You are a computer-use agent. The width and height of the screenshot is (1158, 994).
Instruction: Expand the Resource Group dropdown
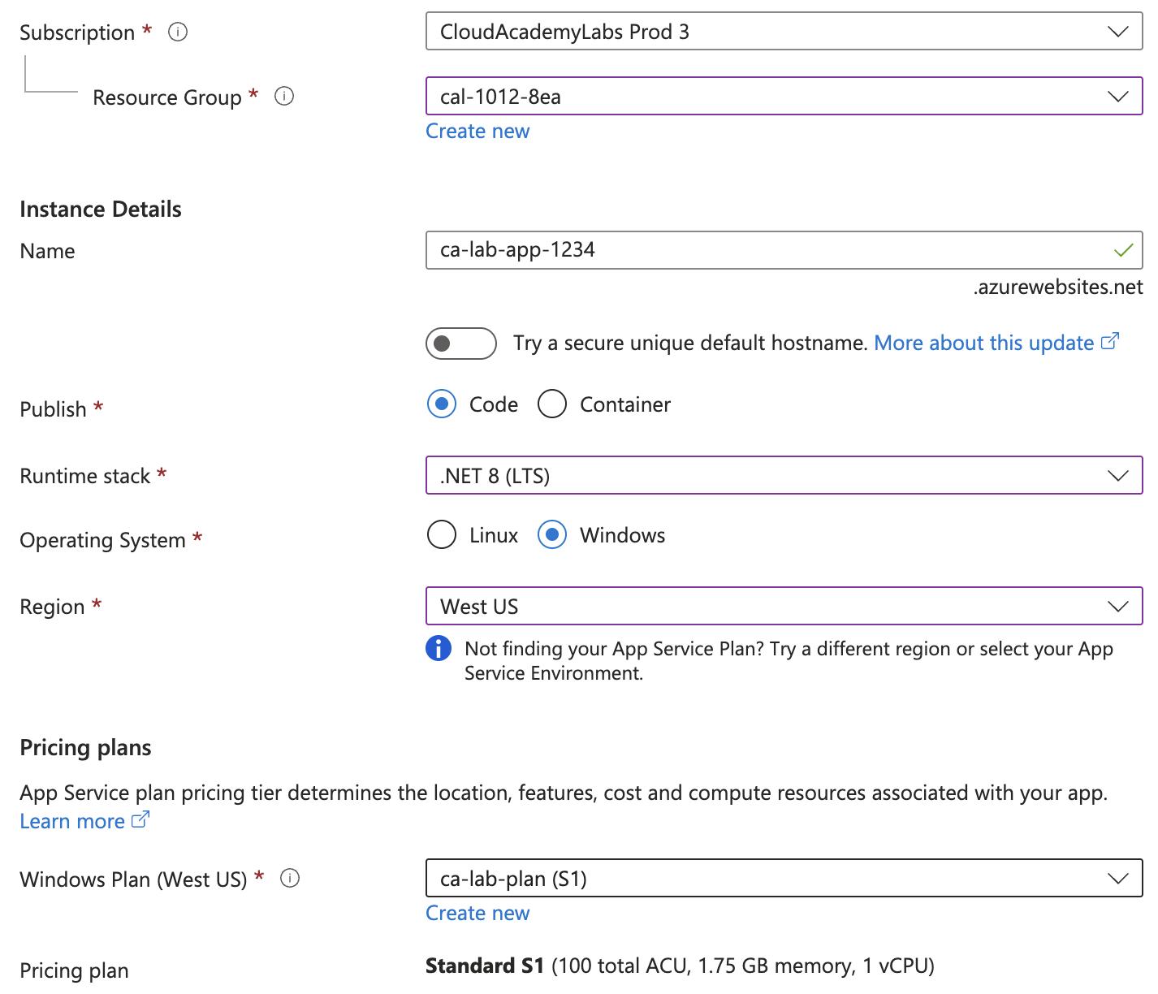click(784, 97)
